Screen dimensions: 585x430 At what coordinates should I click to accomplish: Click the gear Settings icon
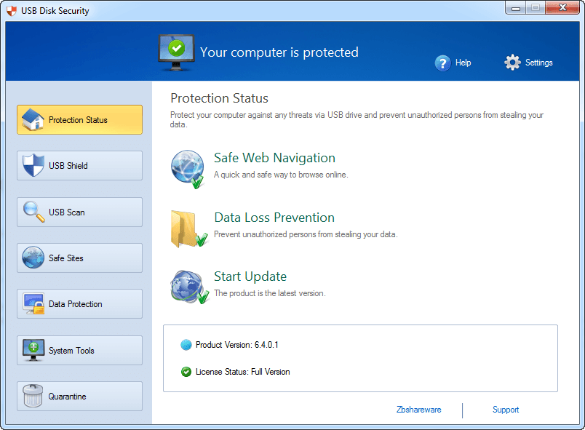pyautogui.click(x=512, y=63)
